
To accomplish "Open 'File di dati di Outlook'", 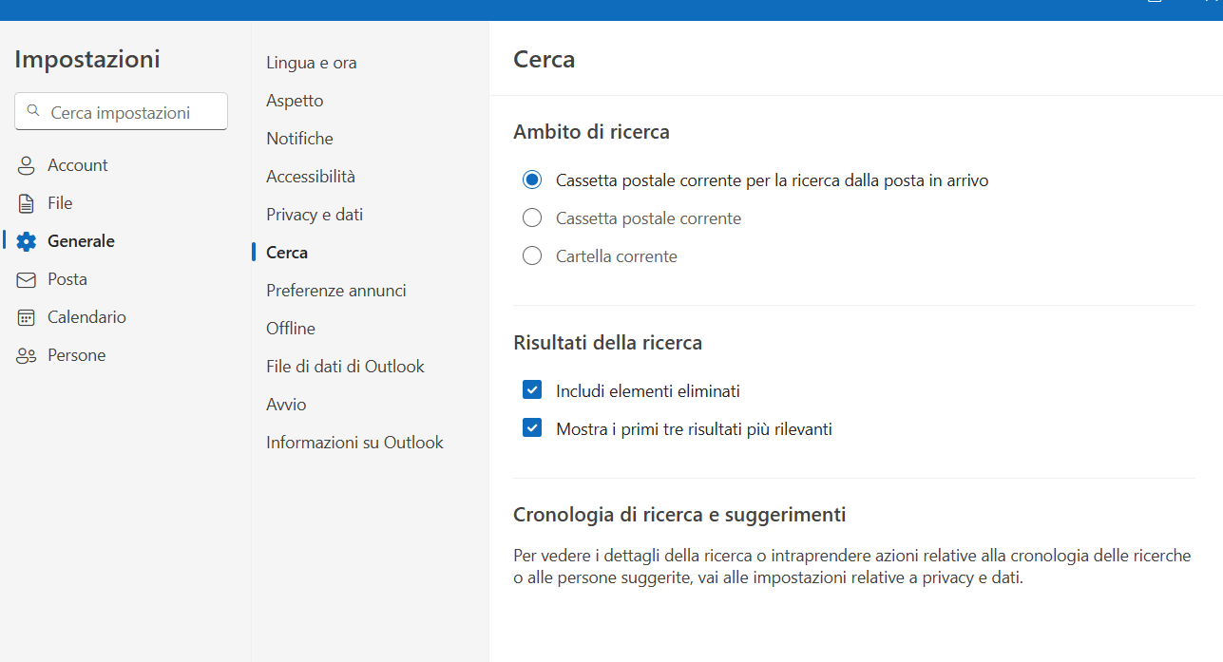I will (345, 367).
